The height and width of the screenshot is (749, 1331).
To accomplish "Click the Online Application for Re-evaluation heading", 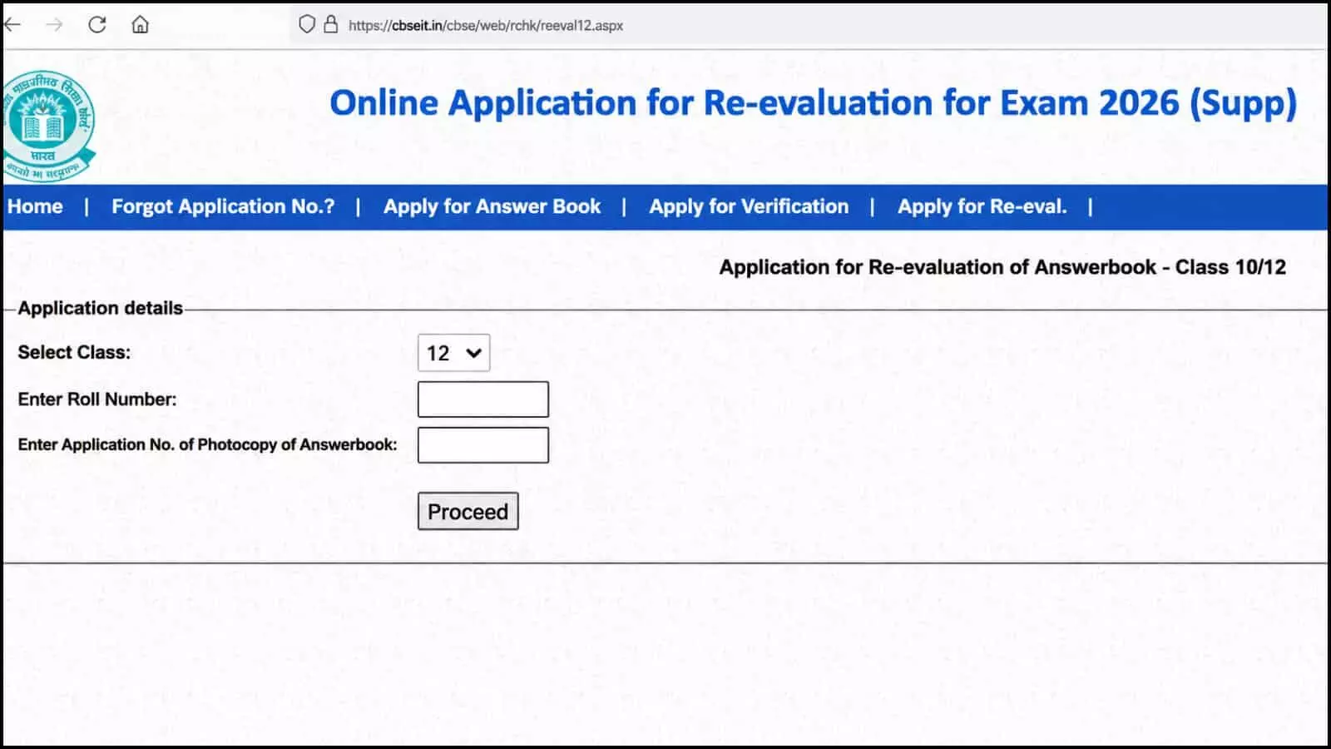I will 813,103.
